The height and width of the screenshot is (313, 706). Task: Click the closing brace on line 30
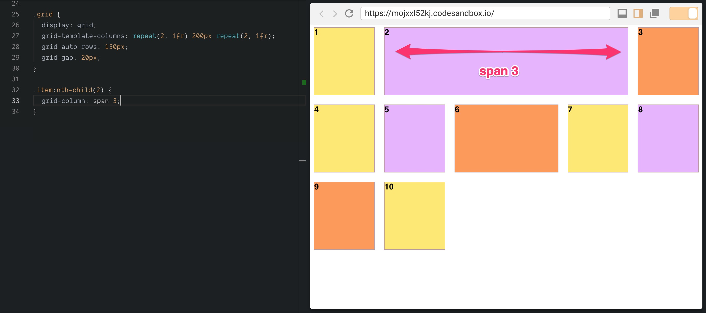coord(35,68)
